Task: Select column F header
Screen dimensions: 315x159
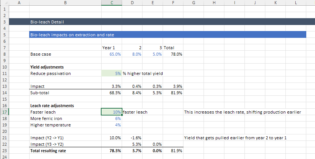Action: [x=173, y=3]
